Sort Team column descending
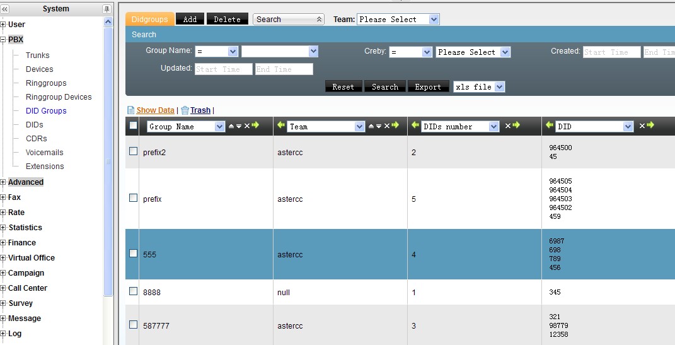675x345 pixels. click(x=379, y=126)
